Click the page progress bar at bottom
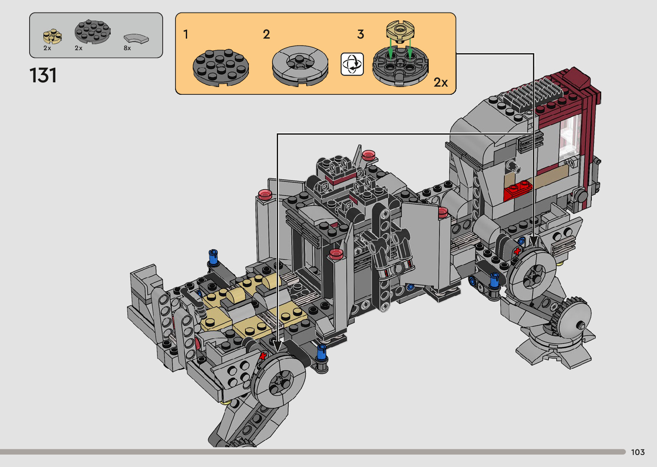Screen dimensions: 657x467 313,452
